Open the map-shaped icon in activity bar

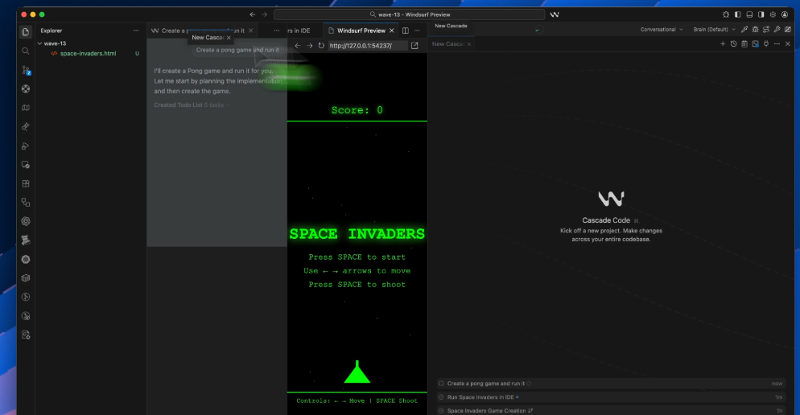pyautogui.click(x=26, y=108)
